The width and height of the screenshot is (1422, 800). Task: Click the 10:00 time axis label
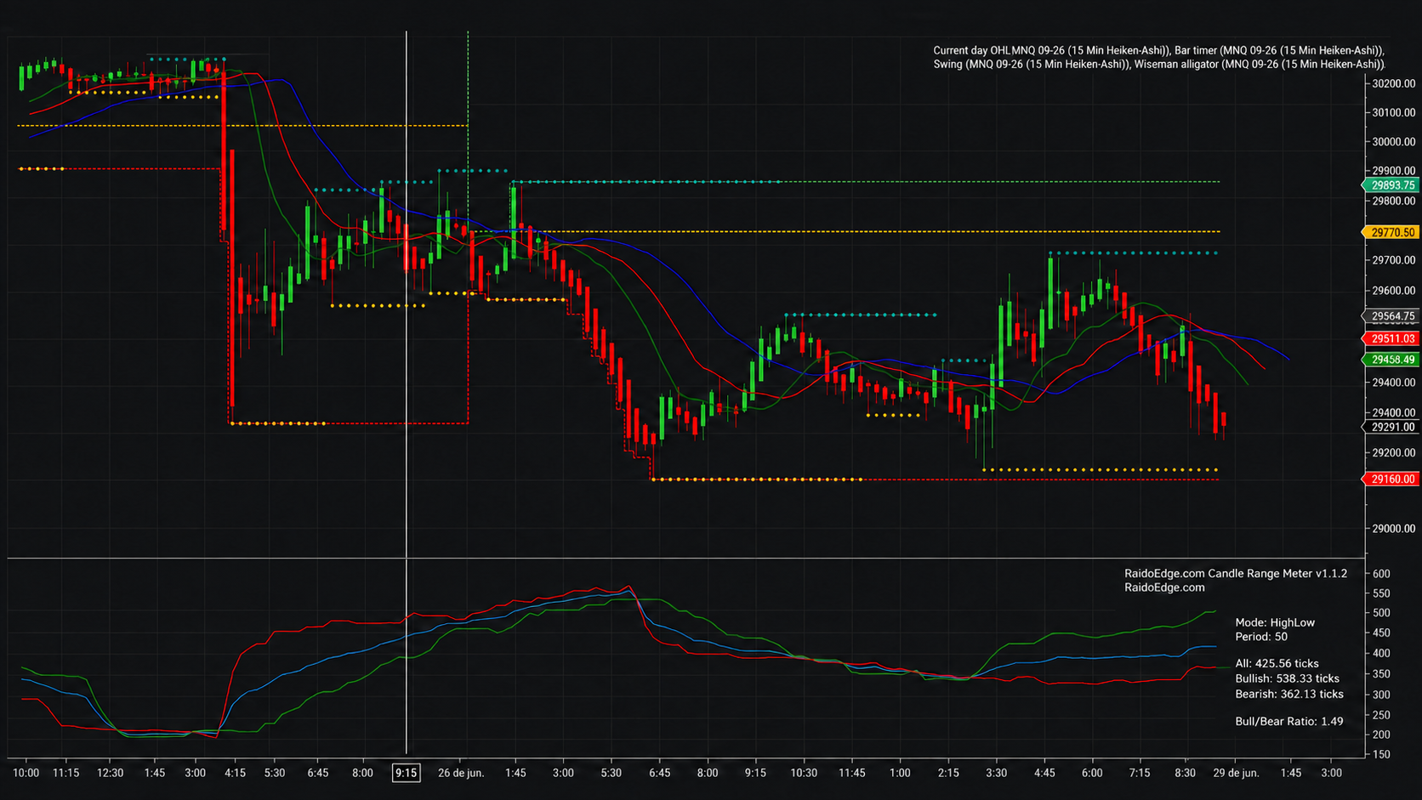[x=26, y=773]
